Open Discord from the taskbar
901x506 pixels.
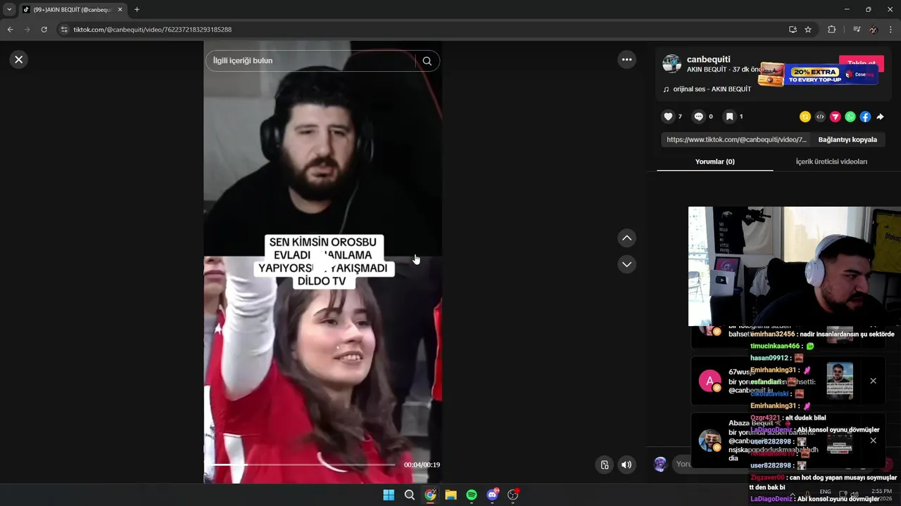click(x=492, y=495)
